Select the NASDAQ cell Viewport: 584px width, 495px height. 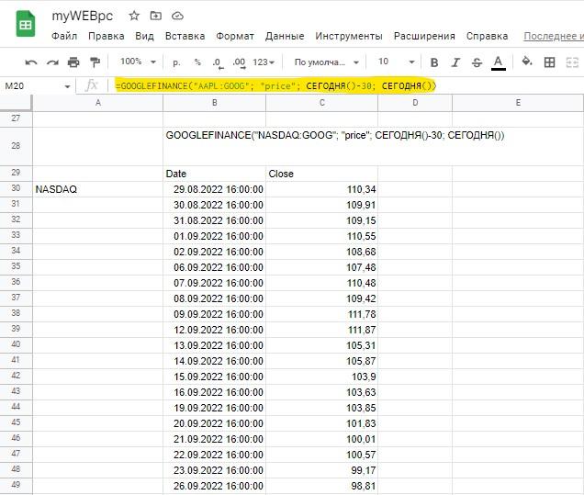[97, 189]
